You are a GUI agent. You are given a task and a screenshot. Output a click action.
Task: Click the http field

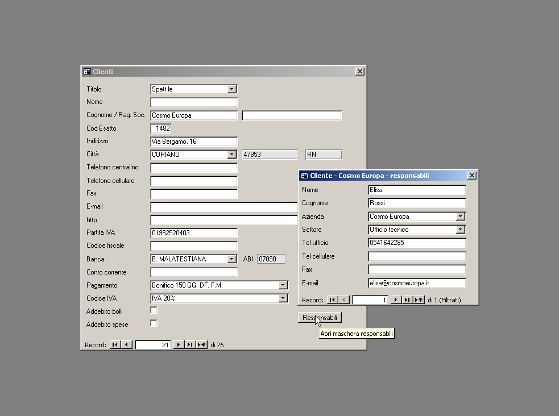[x=224, y=220]
